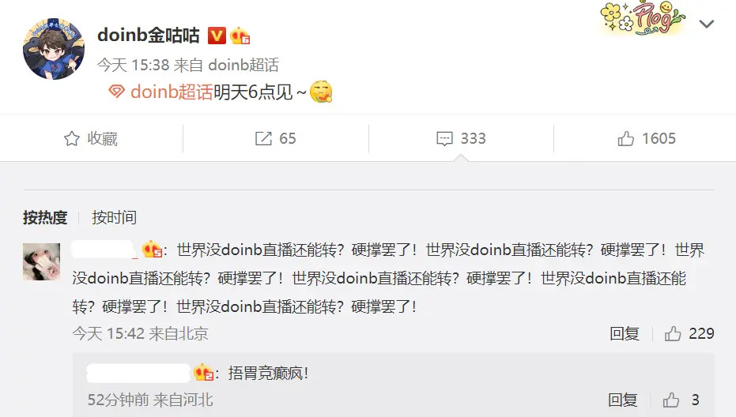Open the doinb超话 super topic link

tap(172, 92)
